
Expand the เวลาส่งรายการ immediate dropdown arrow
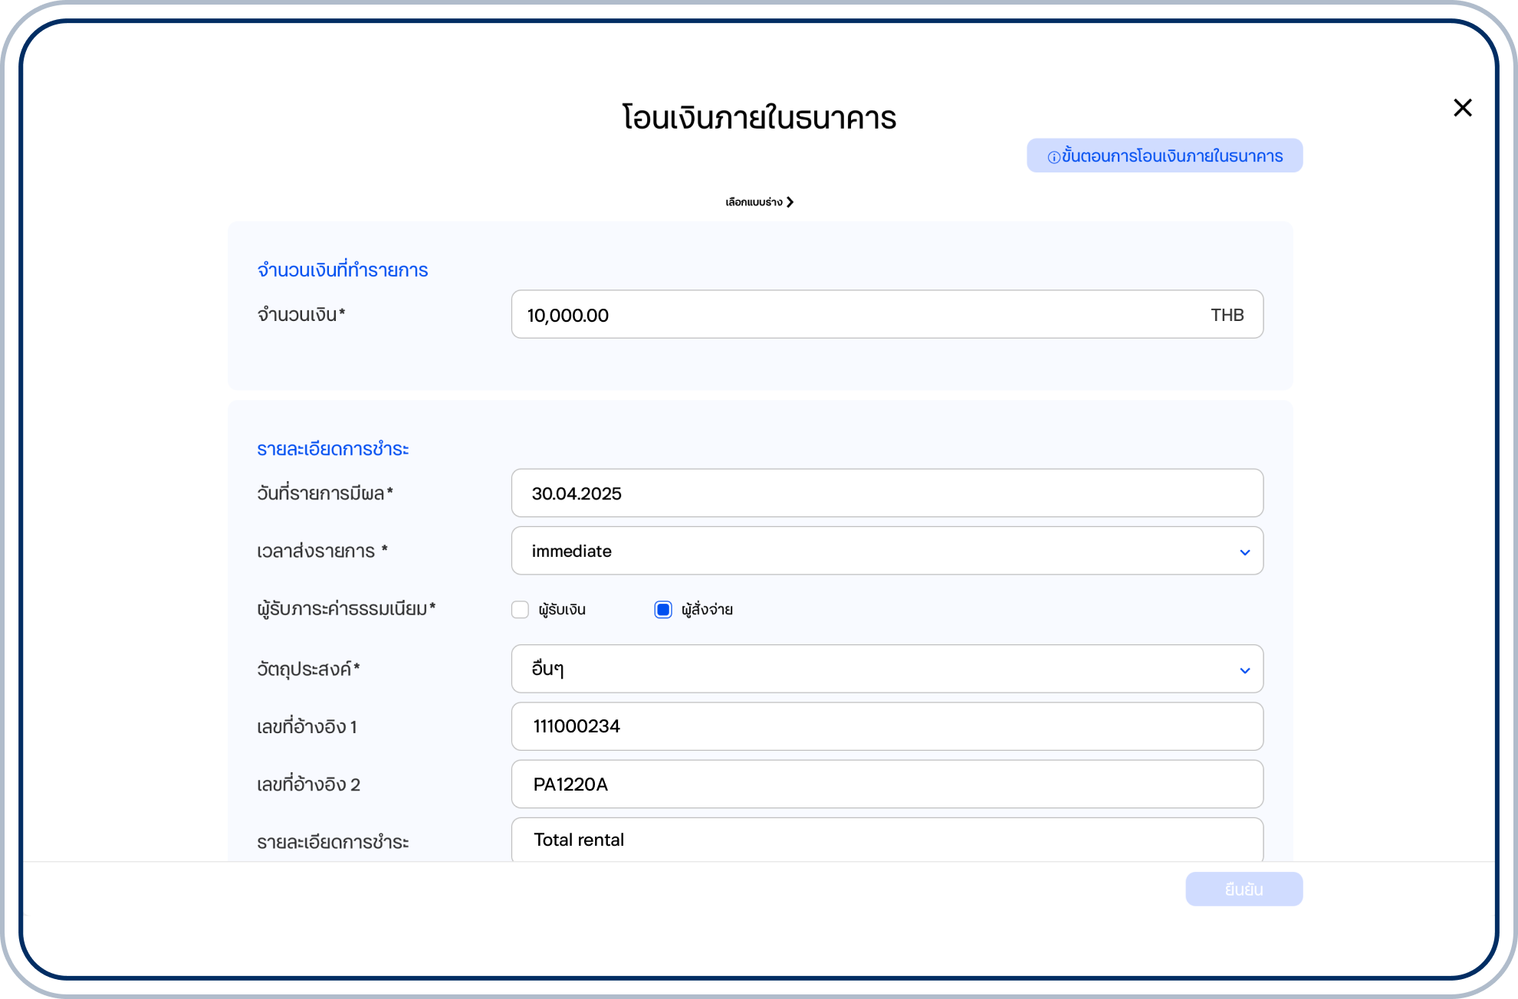pos(1244,552)
